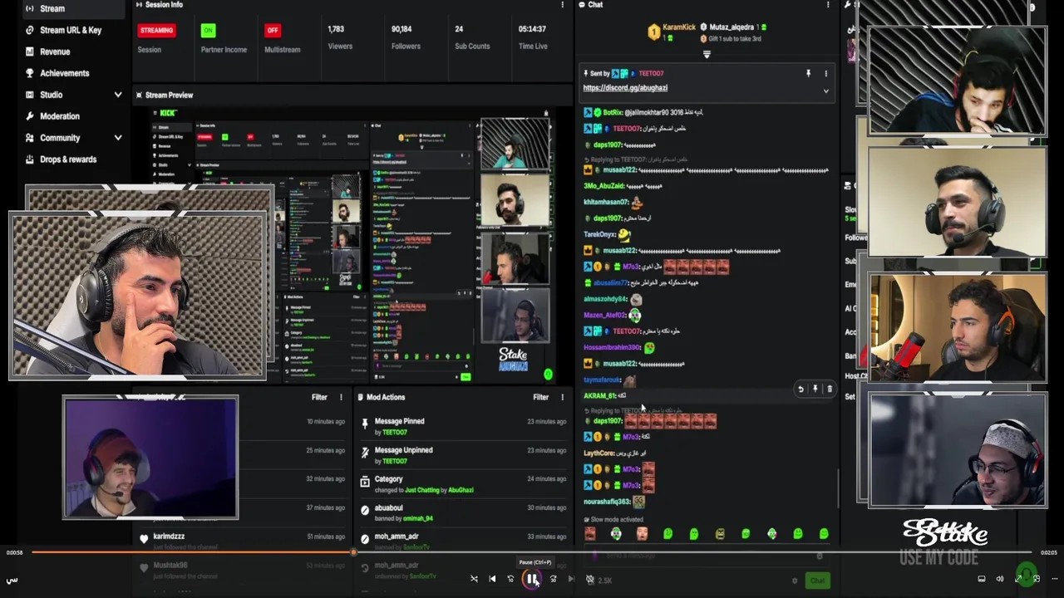Click the Stream URL & Key lock icon
Viewport: 1064px width, 598px height.
pyautogui.click(x=30, y=30)
